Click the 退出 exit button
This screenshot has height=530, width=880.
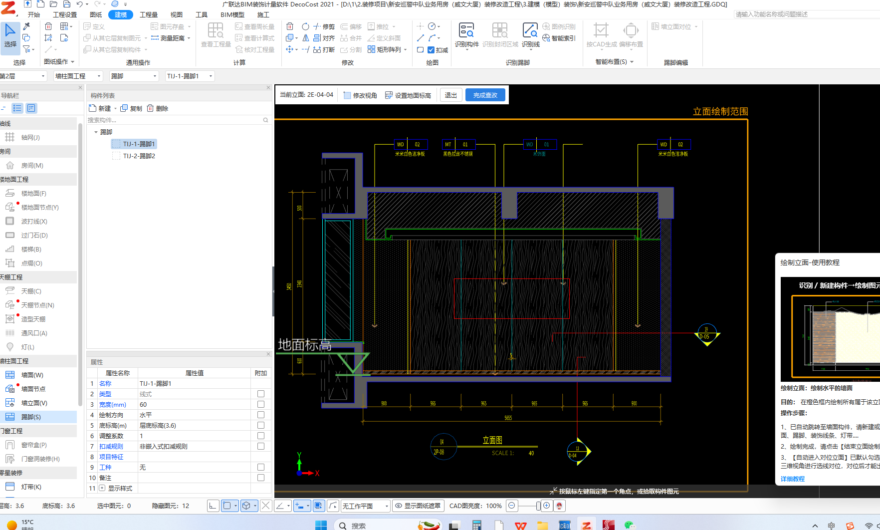point(450,95)
